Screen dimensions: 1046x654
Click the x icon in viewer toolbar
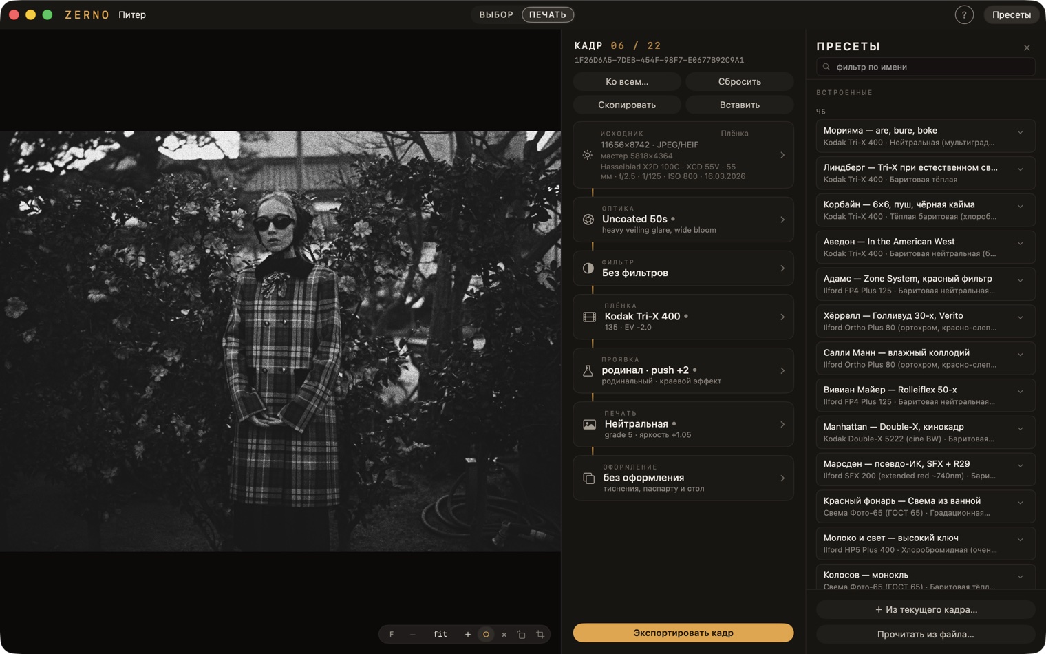(x=504, y=634)
